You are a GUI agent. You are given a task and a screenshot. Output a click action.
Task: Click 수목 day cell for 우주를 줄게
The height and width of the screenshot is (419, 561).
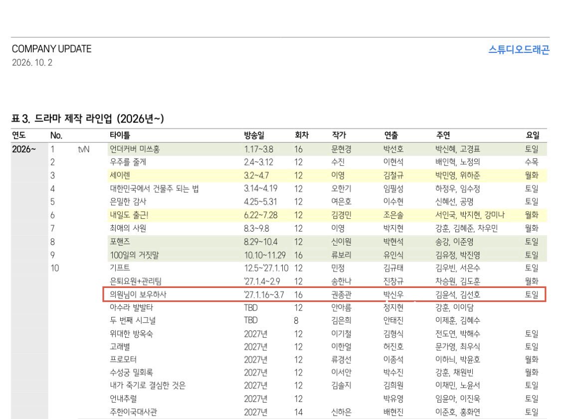(532, 162)
